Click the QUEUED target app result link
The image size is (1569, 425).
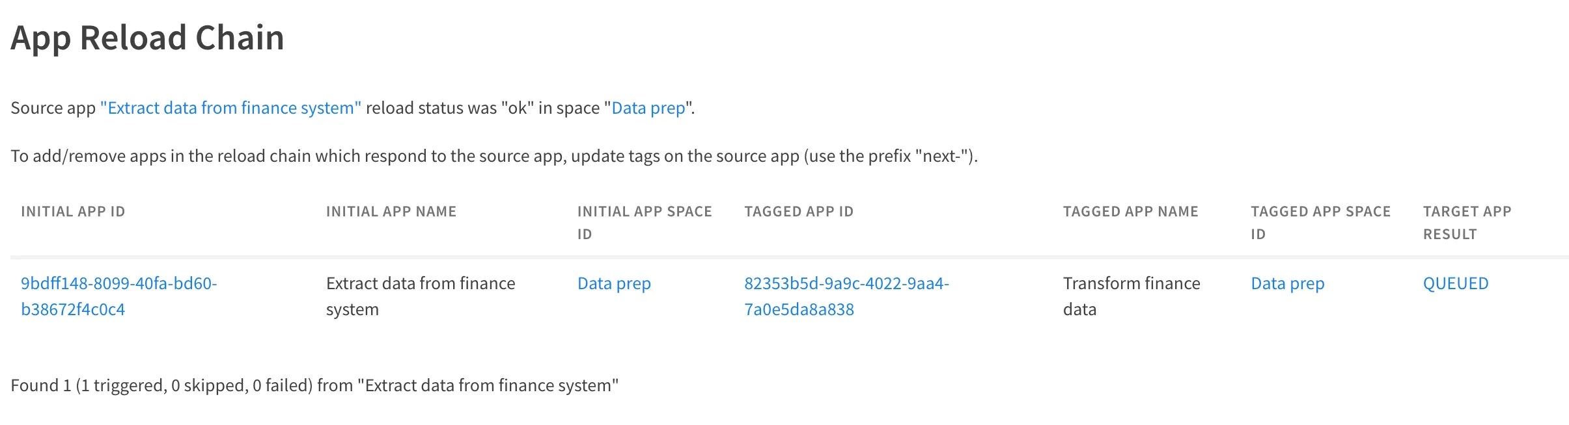[x=1455, y=284]
